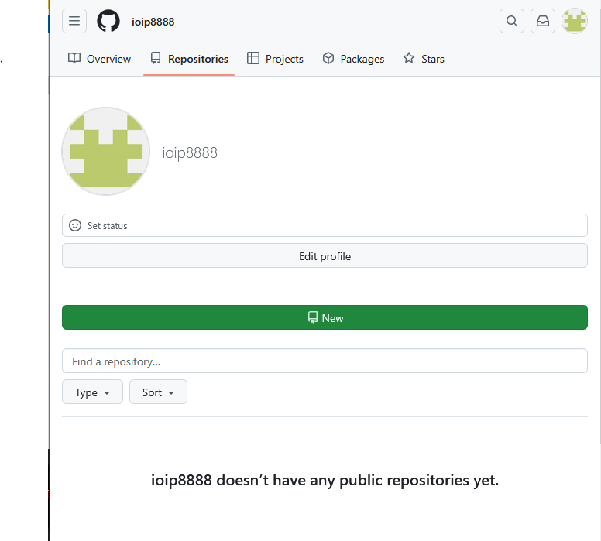This screenshot has height=541, width=601.
Task: Open the hamburger navigation menu
Action: pyautogui.click(x=74, y=22)
